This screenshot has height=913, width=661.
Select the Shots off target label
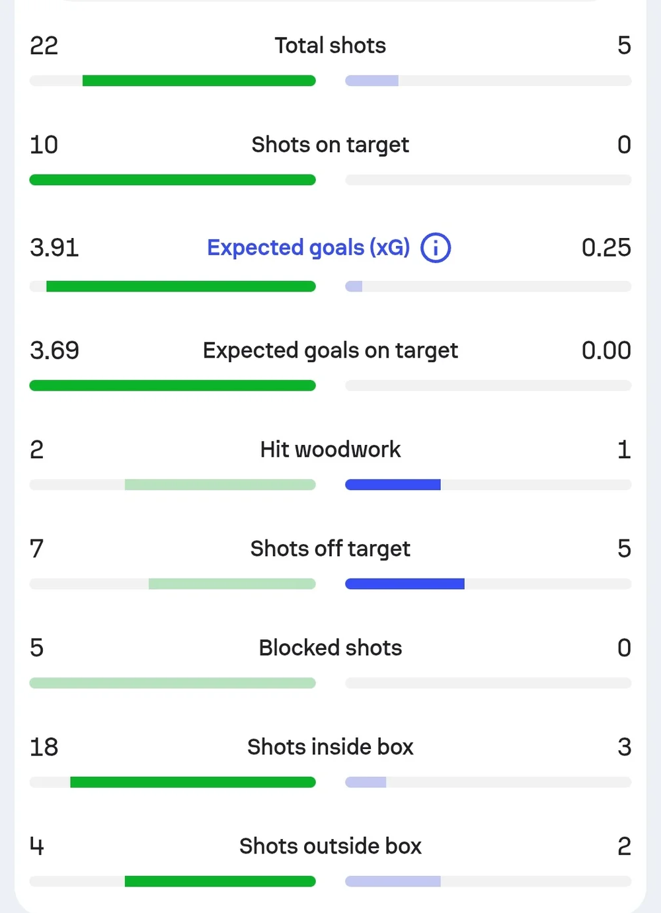(x=330, y=549)
